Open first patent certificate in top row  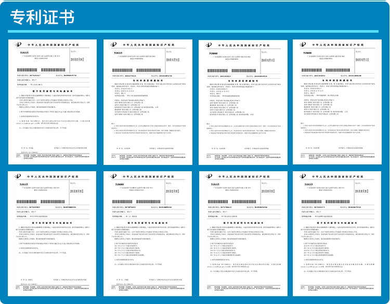click(53, 102)
